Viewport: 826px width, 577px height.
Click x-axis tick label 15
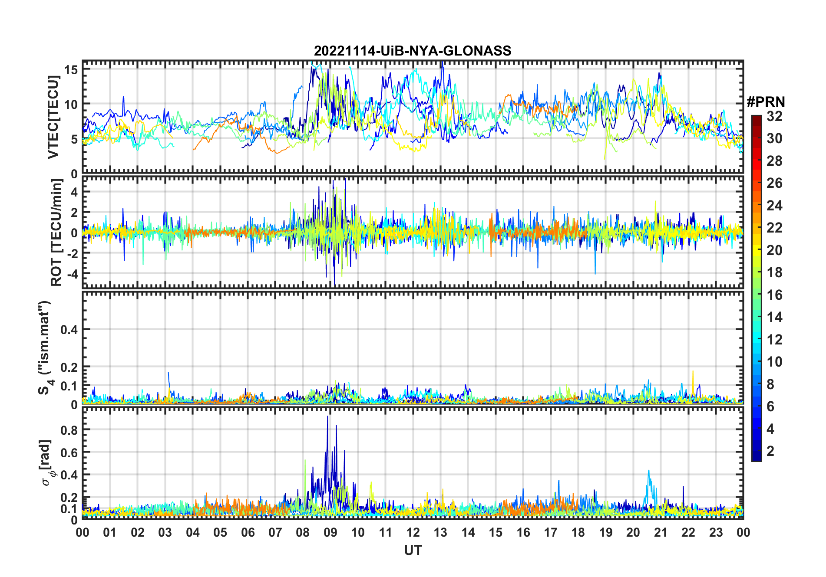(496, 532)
